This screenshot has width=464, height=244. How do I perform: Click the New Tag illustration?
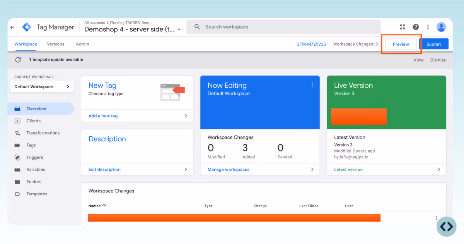point(172,92)
